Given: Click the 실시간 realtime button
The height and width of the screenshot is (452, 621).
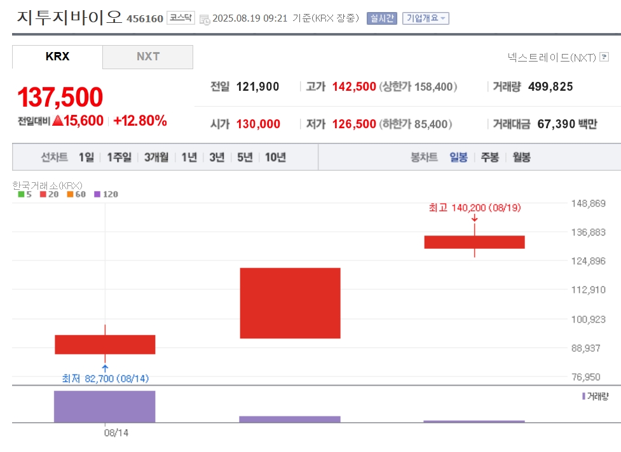Looking at the screenshot, I should [382, 18].
